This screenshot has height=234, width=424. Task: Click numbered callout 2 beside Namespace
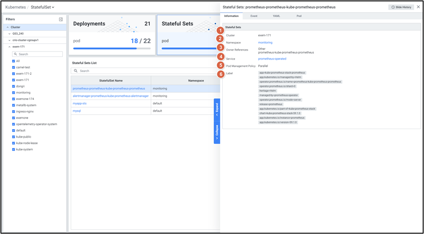tap(220, 39)
